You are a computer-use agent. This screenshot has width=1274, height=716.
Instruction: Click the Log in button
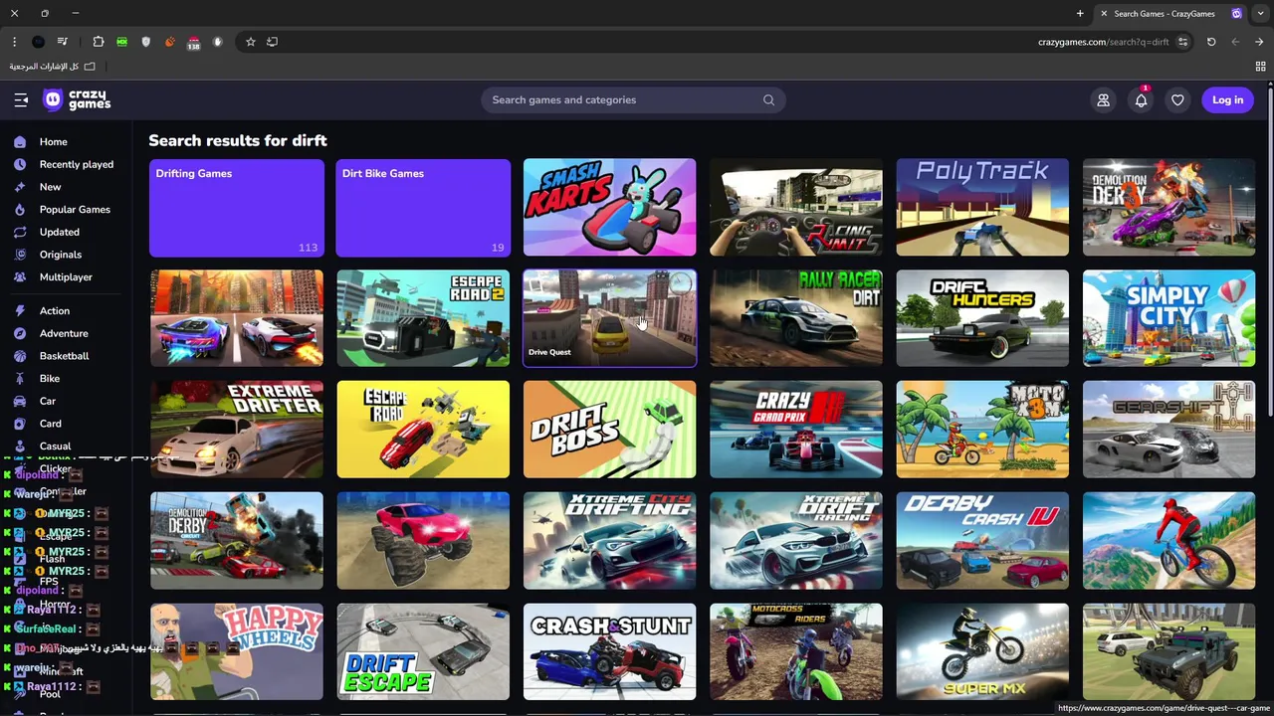pyautogui.click(x=1227, y=99)
